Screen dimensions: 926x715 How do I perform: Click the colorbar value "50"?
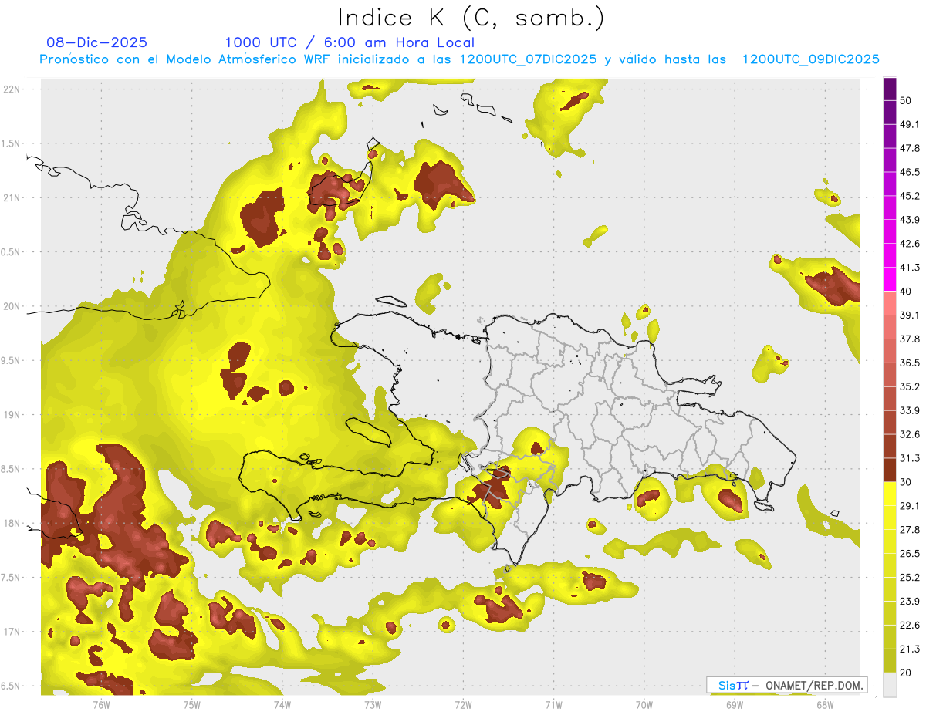(x=906, y=100)
